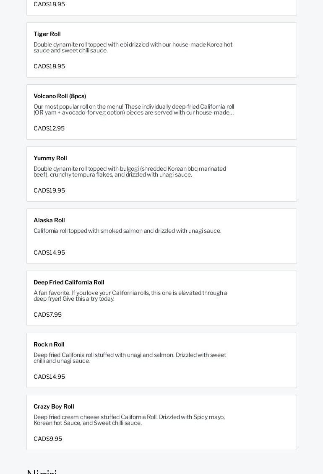
Task: Click the Tiger Roll description text
Action: [133, 47]
